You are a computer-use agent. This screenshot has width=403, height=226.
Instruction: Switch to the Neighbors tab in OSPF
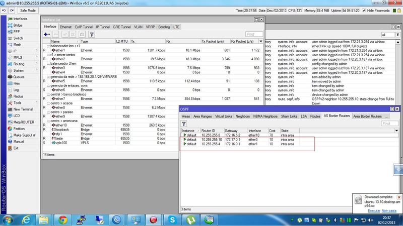242,116
